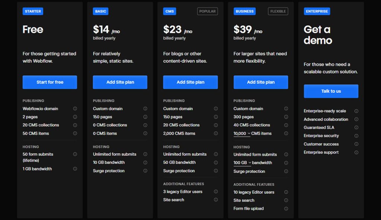This screenshot has width=381, height=220.
Task: Select the Popular badge on CMS plan
Action: 208,12
